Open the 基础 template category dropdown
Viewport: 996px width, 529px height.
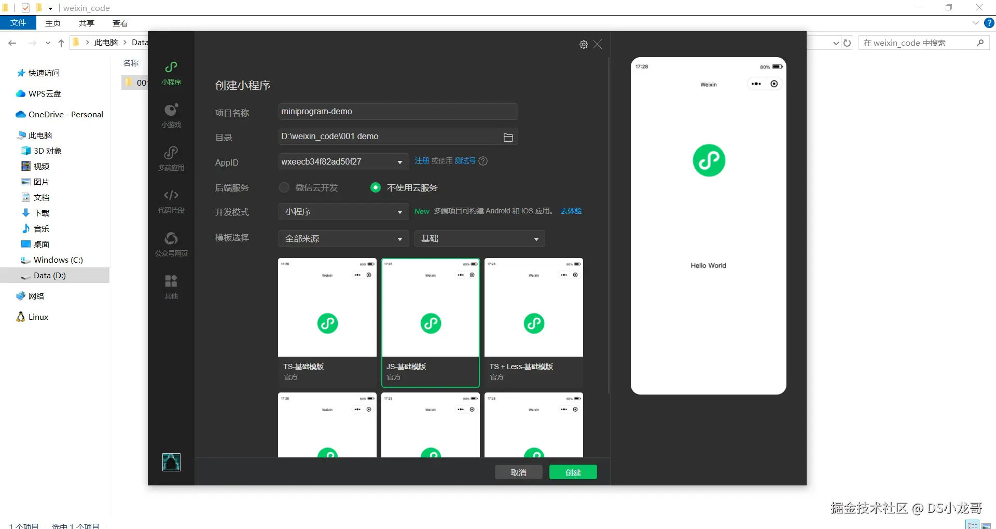click(480, 239)
